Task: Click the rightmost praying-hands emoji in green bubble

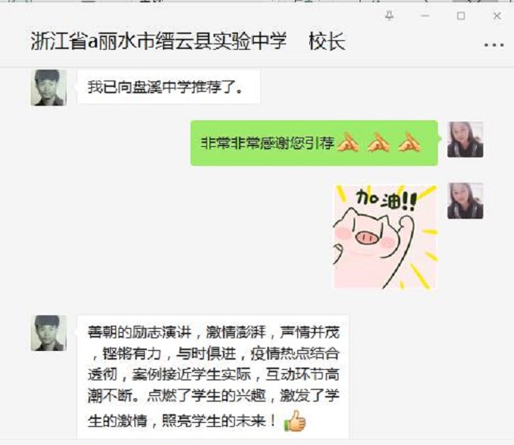Action: (410, 143)
